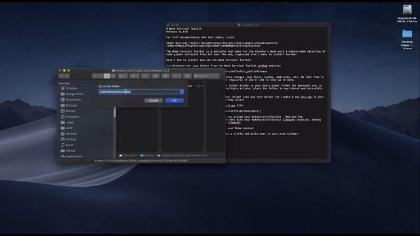Cancel the Go to folder dialog

(x=154, y=100)
